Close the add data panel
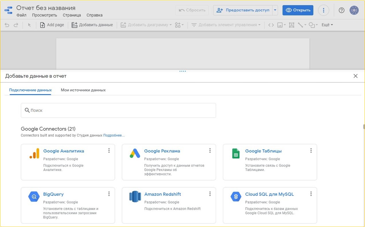 [x=355, y=76]
